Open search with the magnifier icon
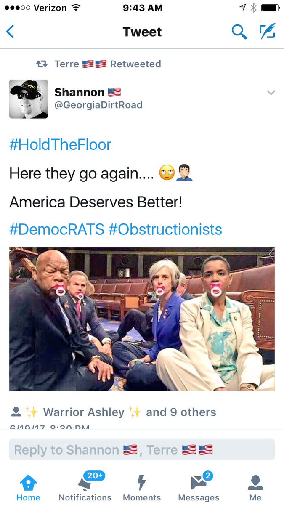 click(239, 32)
